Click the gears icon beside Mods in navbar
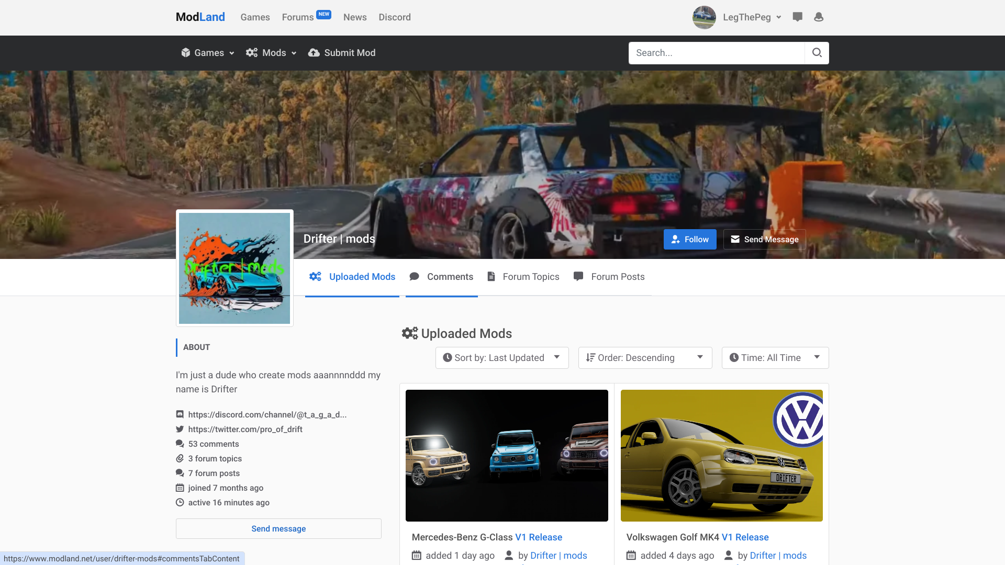This screenshot has height=565, width=1005. pyautogui.click(x=252, y=53)
